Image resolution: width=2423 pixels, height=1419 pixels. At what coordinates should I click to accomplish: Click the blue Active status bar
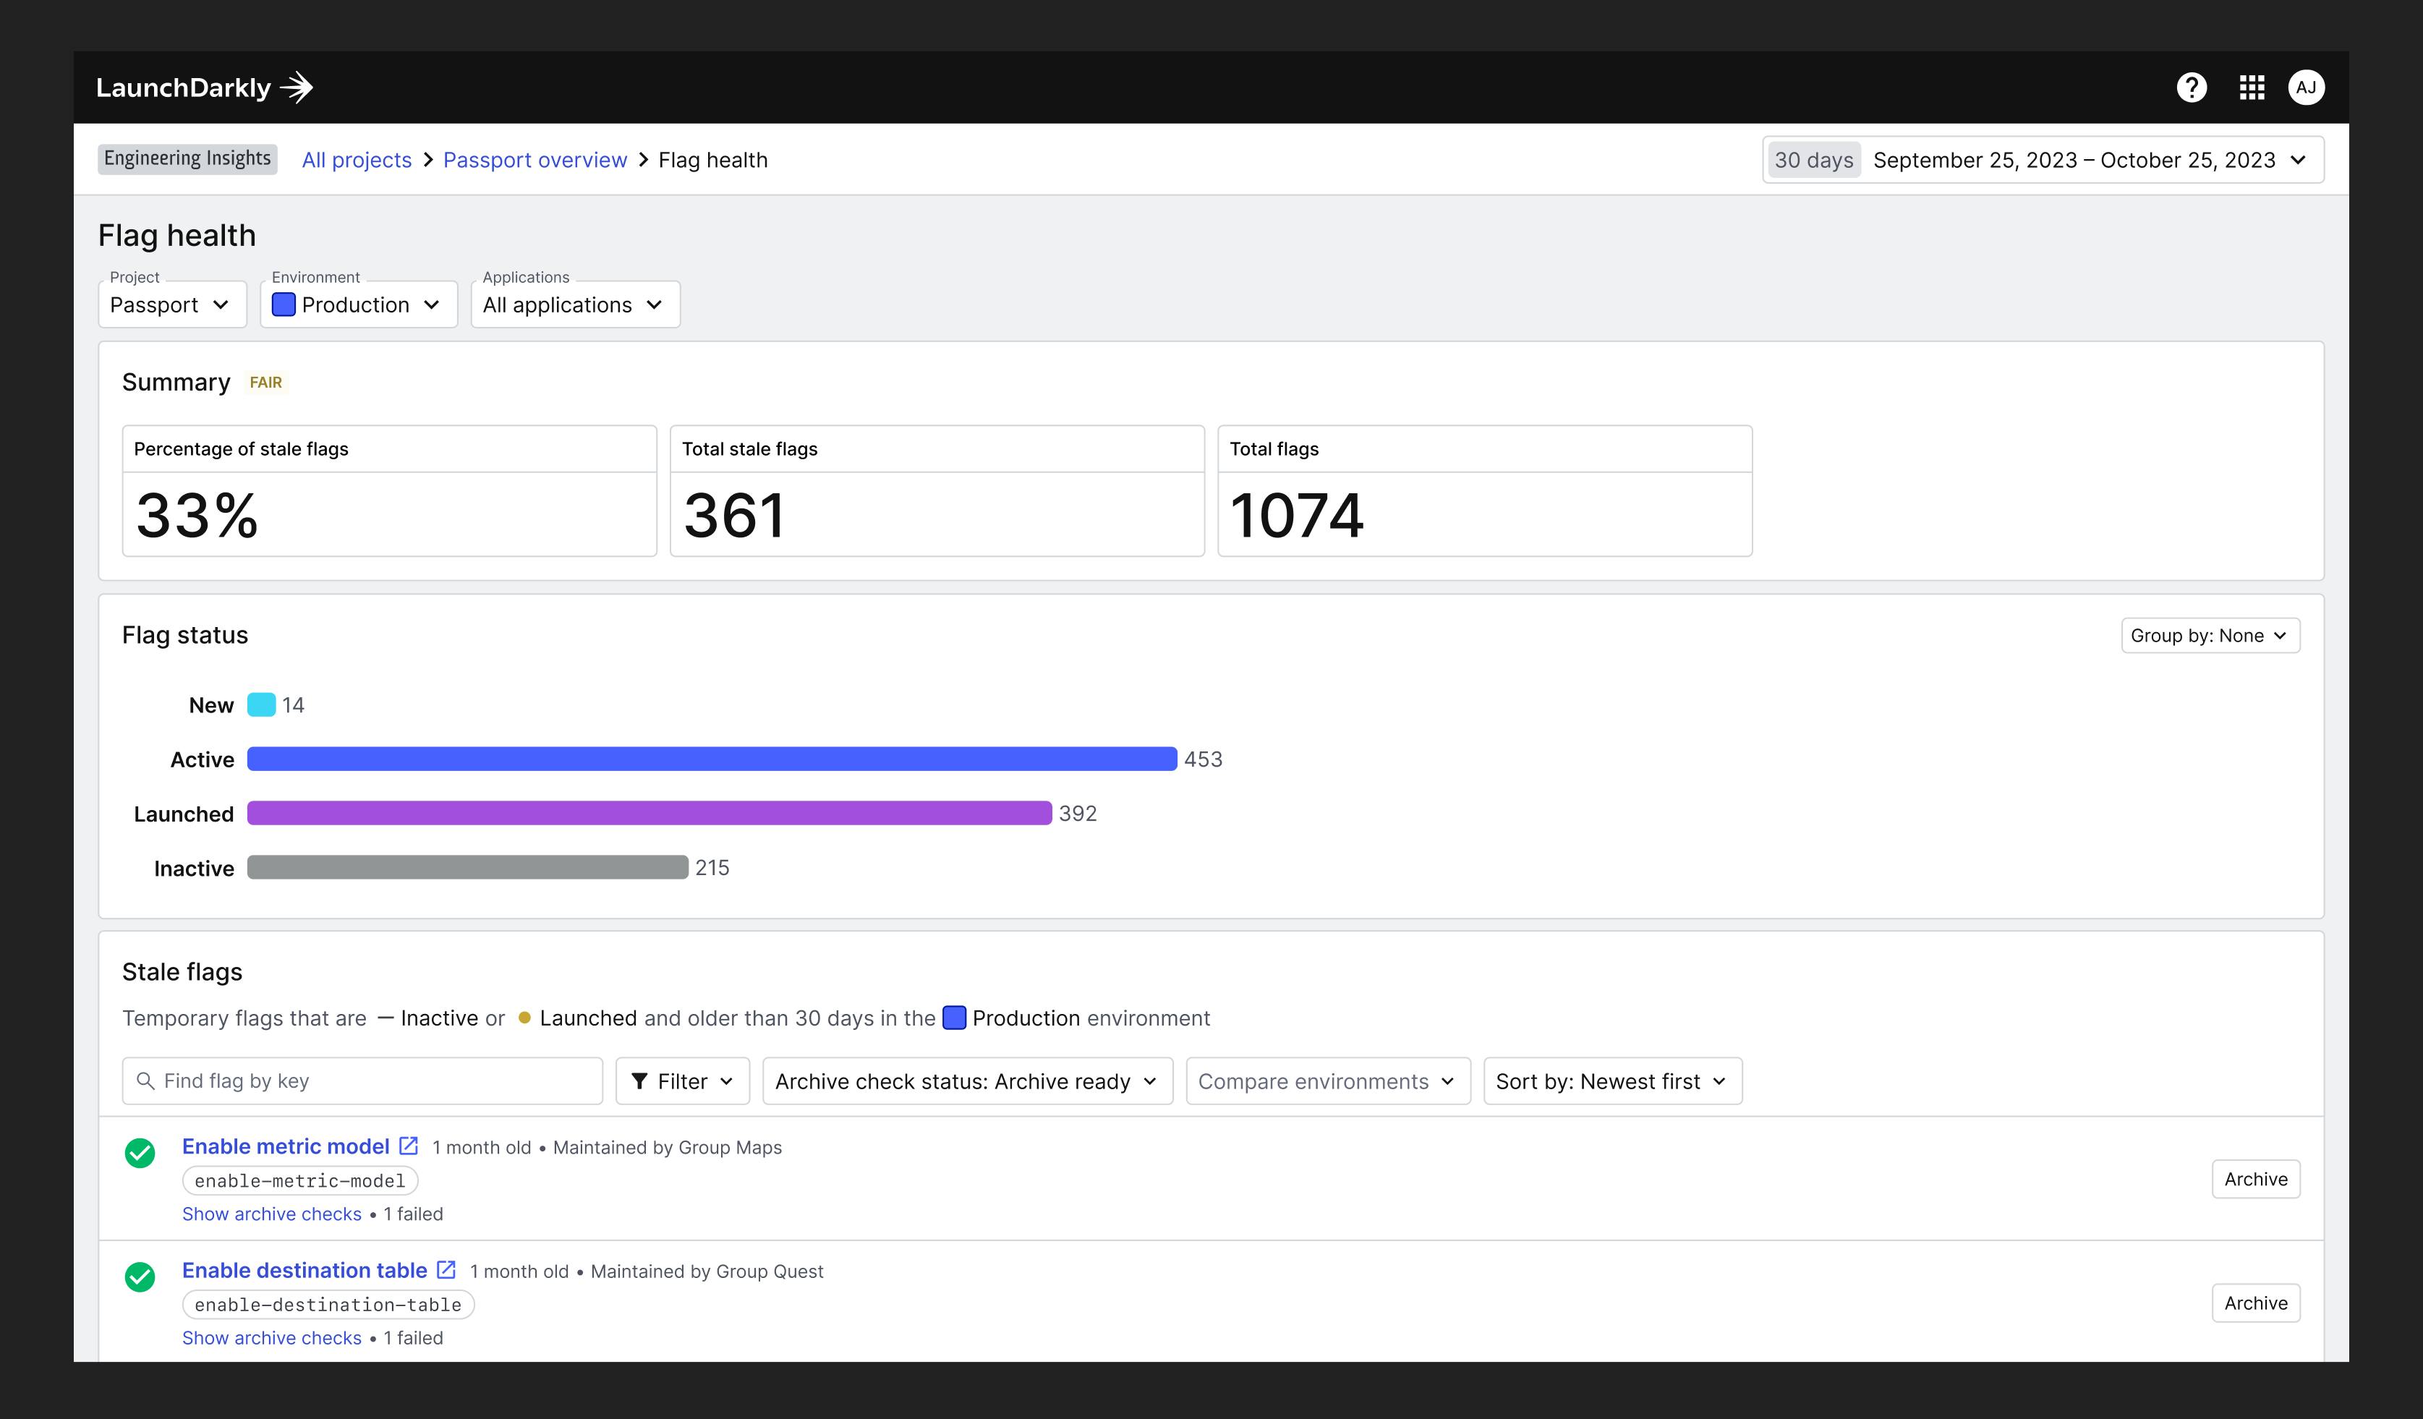(x=712, y=759)
